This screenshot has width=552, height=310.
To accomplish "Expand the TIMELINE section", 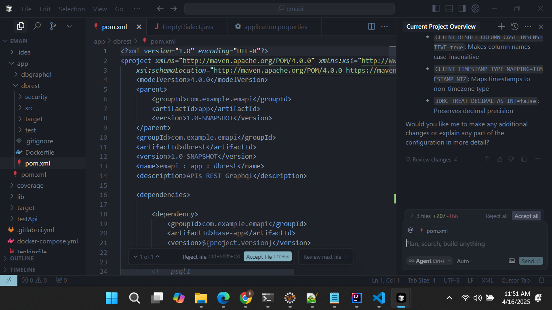I will [x=43, y=269].
